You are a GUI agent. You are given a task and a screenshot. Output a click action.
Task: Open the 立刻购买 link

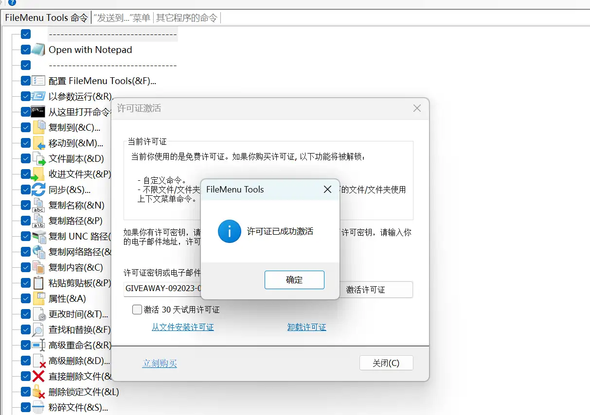tap(160, 363)
